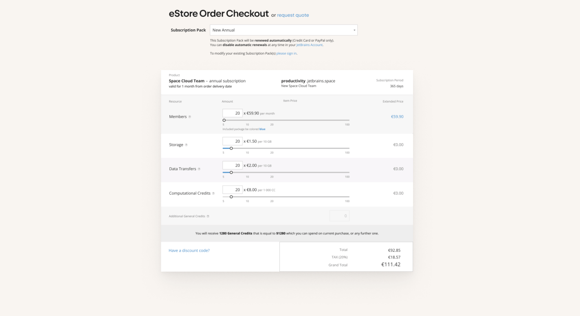The image size is (580, 316).
Task: Click the Computational Credits help icon
Action: (213, 193)
